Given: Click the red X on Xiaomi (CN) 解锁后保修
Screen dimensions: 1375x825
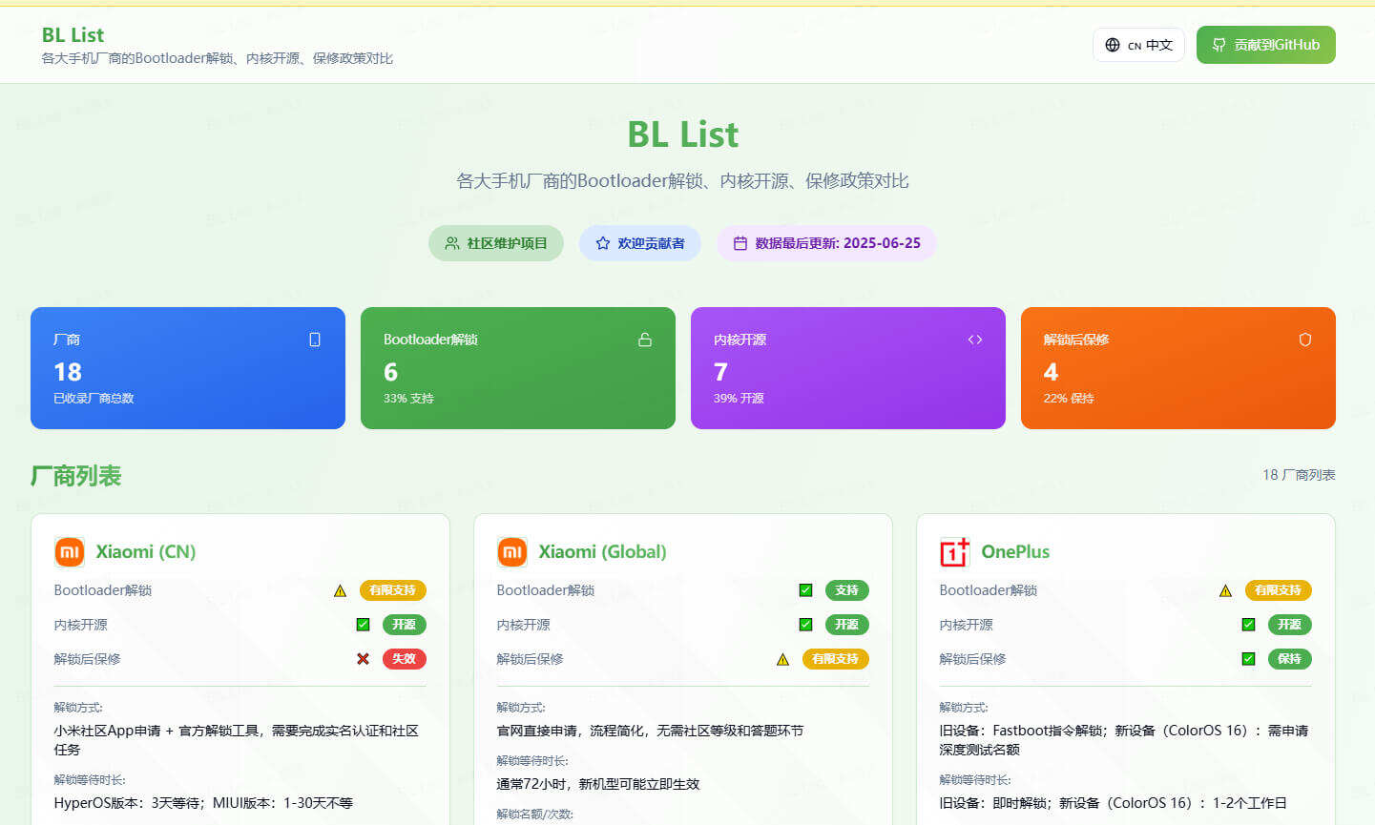Looking at the screenshot, I should [363, 658].
